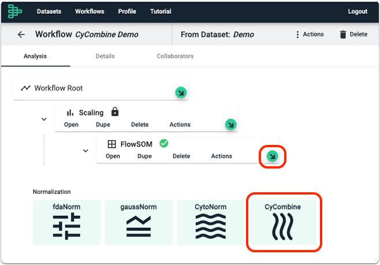
Task: Delete the FlowSOM node
Action: click(x=181, y=156)
